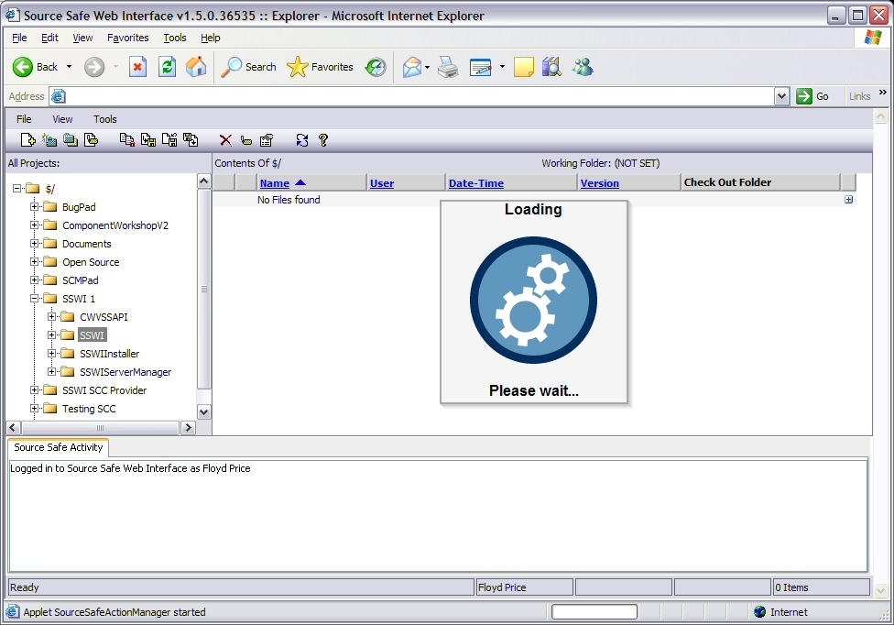Expand the CWVSSAPI subproject node
894x625 pixels.
point(52,316)
